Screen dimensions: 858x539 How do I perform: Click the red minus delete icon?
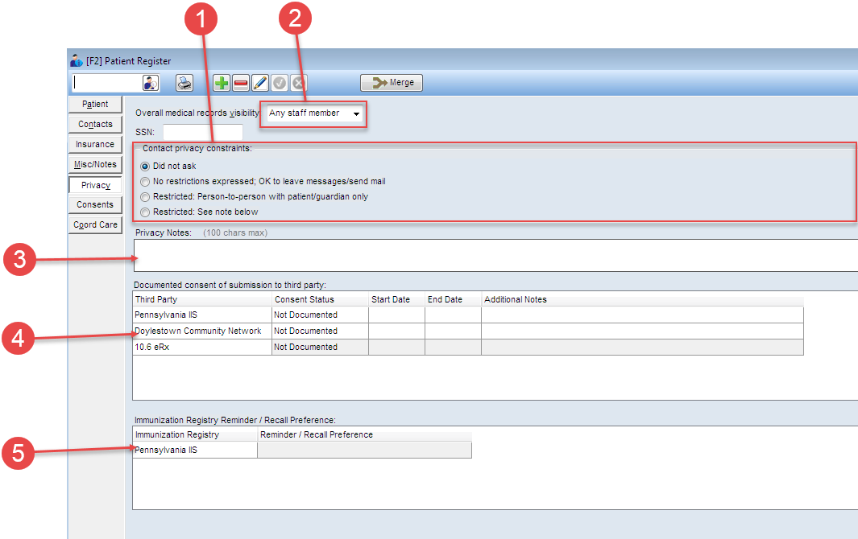[x=241, y=83]
